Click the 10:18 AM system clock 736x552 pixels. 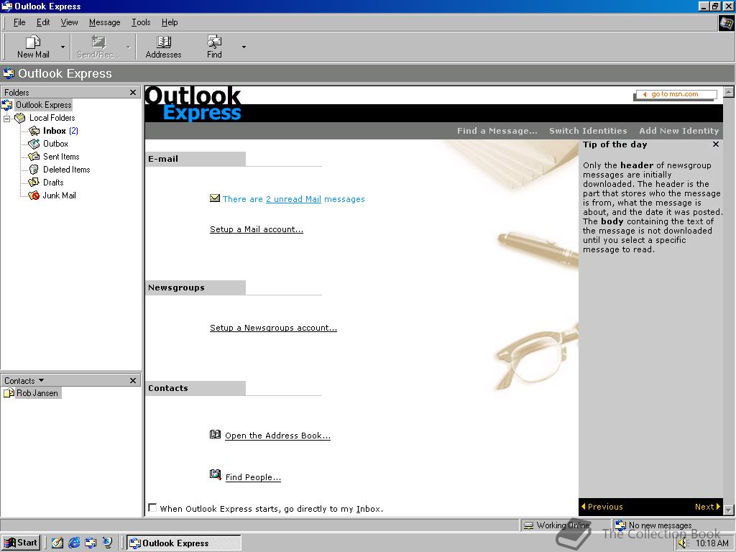[x=712, y=543]
